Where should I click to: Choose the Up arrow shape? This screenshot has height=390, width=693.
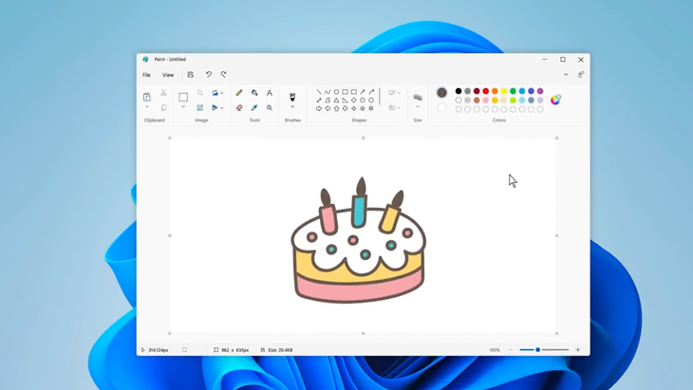(x=336, y=109)
